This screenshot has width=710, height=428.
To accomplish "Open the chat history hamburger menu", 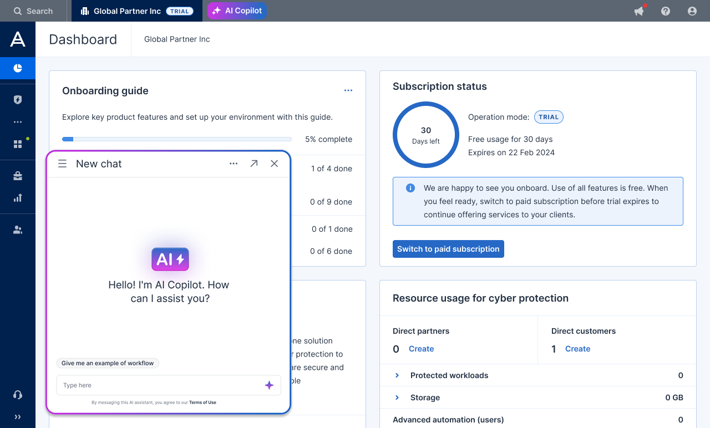I will tap(63, 164).
